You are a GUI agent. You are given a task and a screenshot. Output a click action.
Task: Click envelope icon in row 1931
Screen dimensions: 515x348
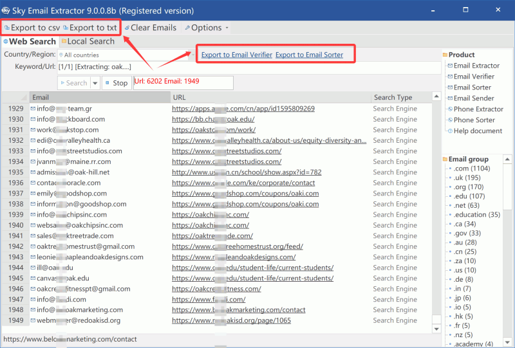[33, 130]
